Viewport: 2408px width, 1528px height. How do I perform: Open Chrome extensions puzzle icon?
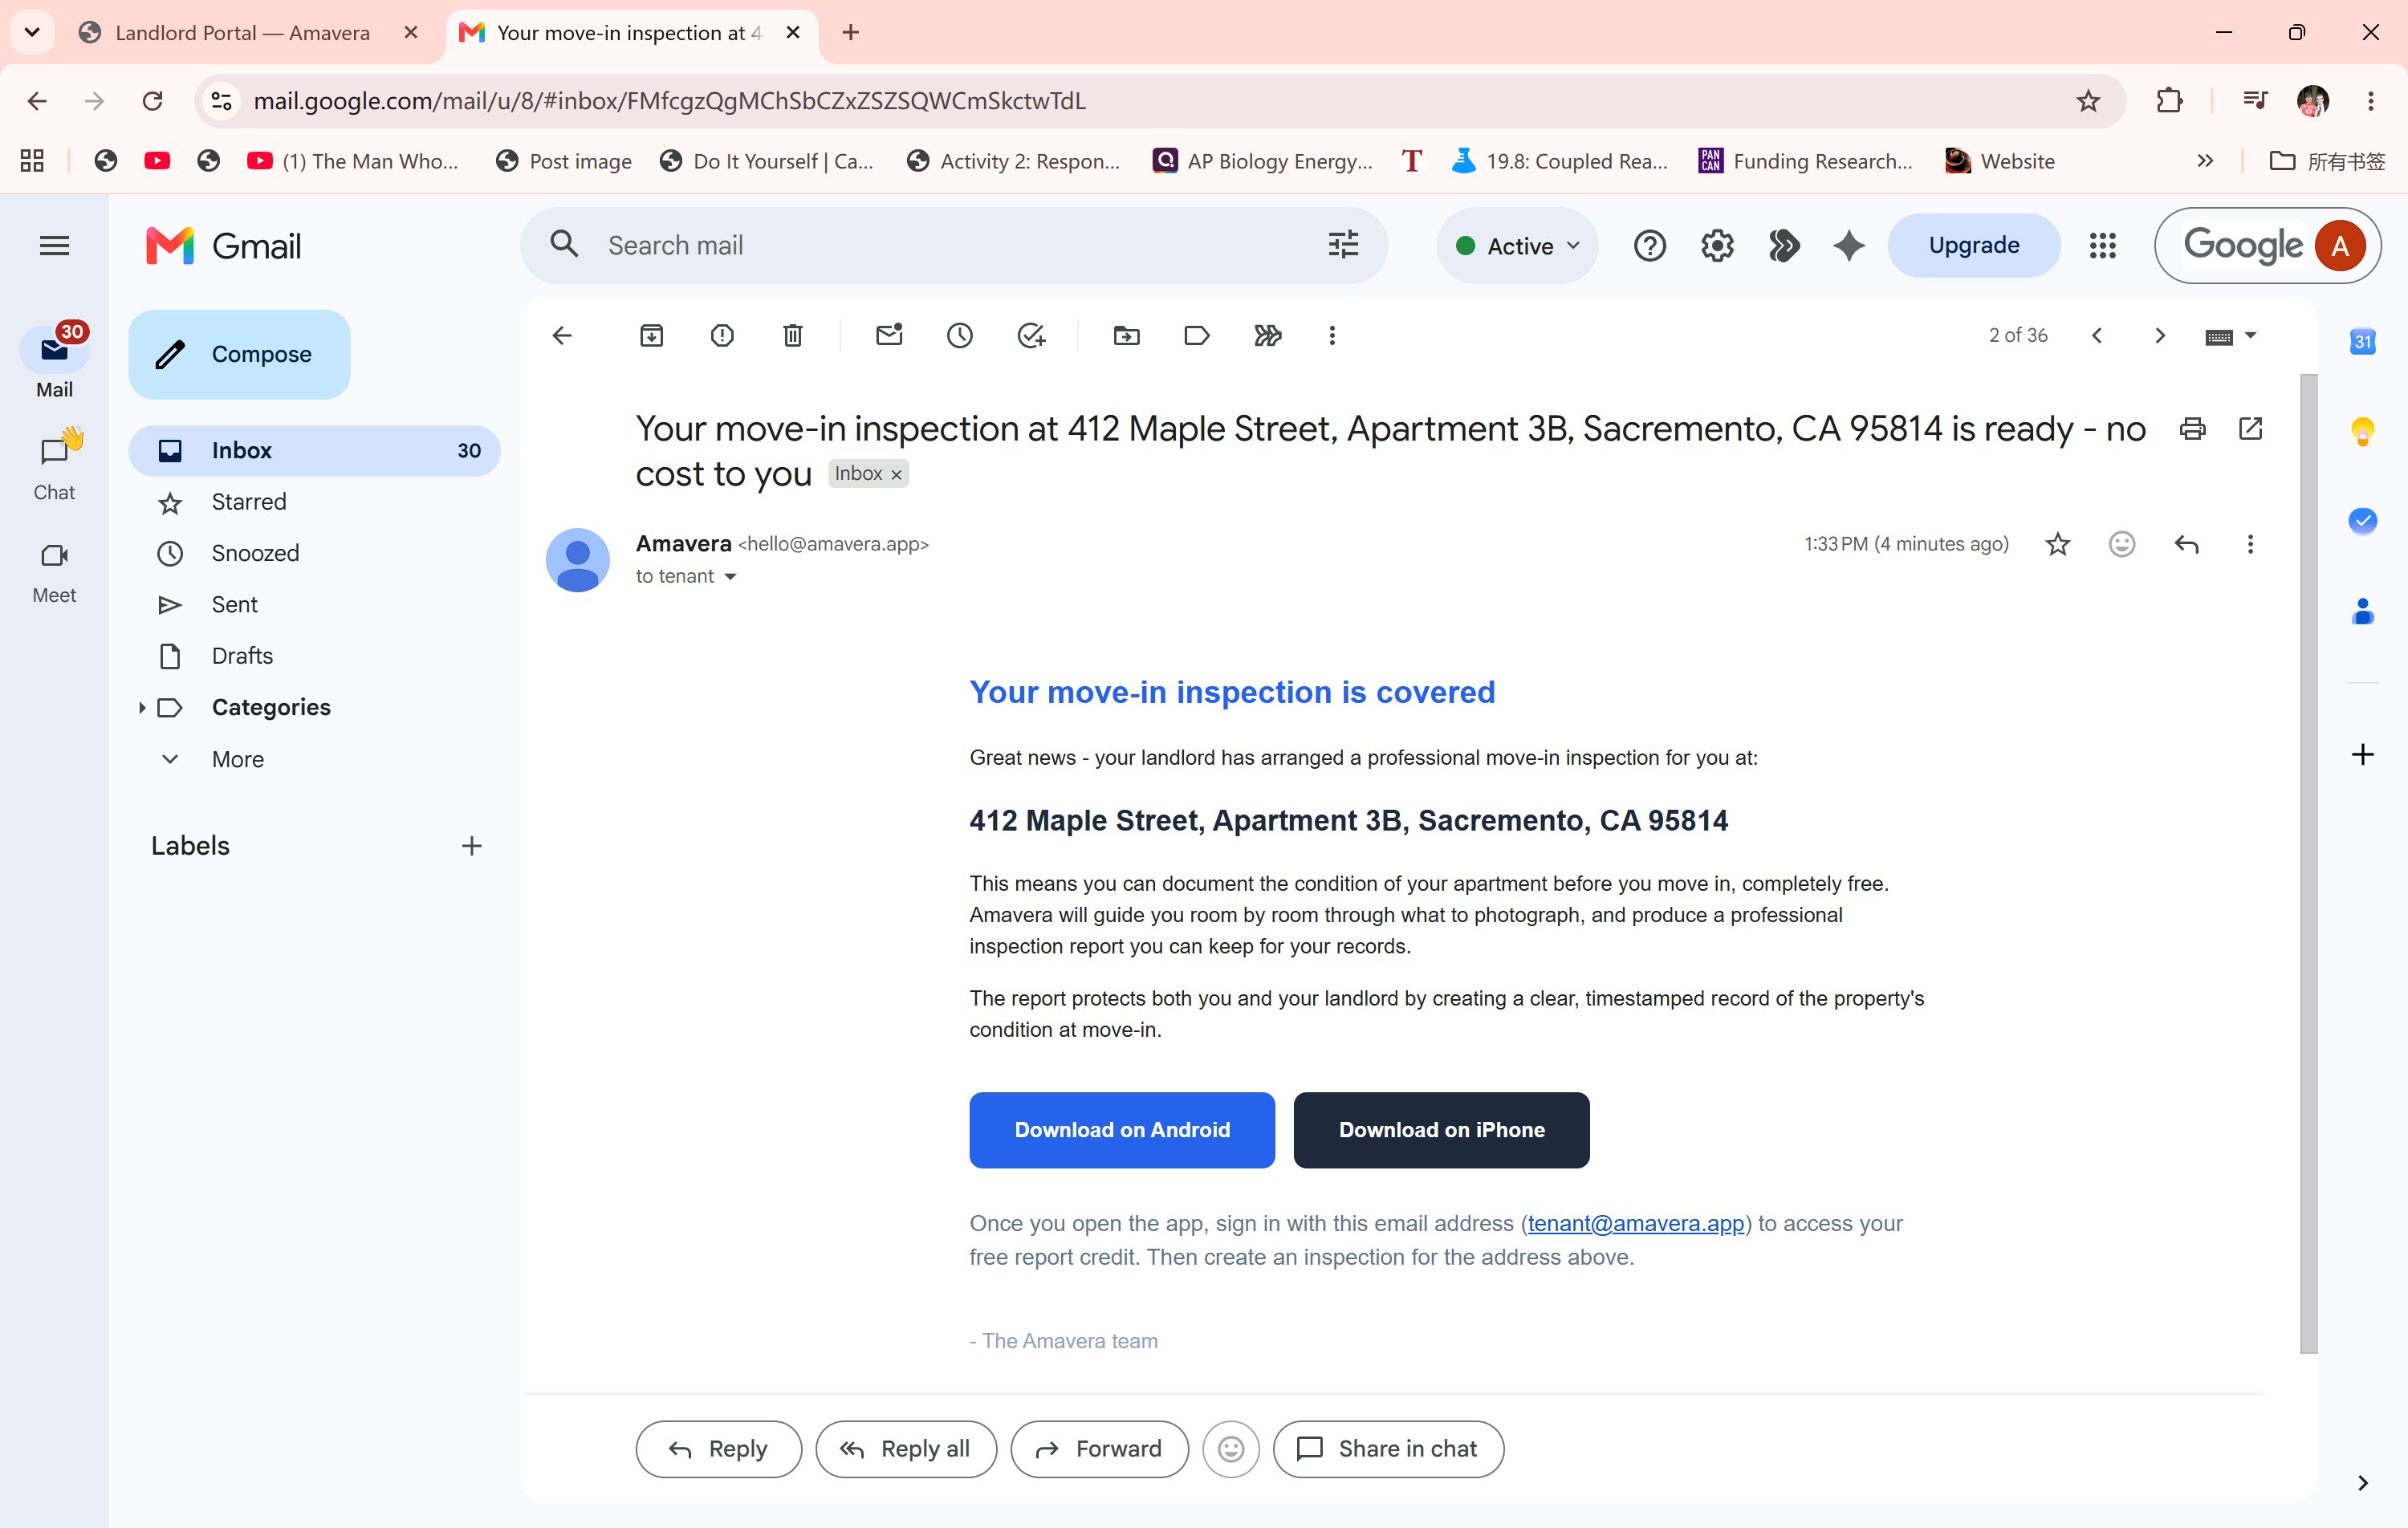coord(2170,101)
